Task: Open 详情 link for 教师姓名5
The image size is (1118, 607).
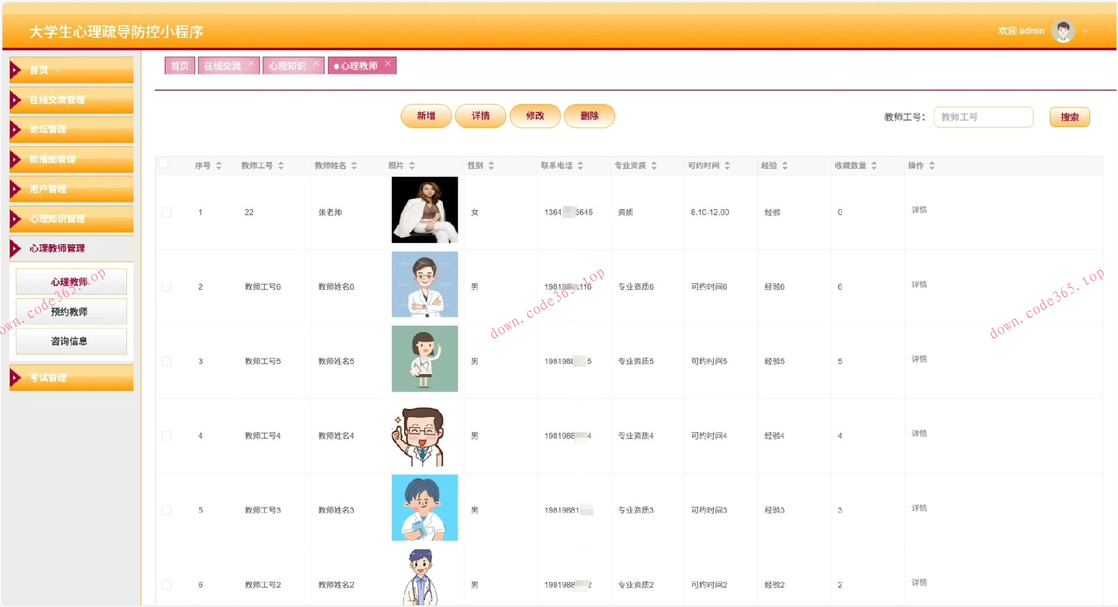Action: point(919,359)
